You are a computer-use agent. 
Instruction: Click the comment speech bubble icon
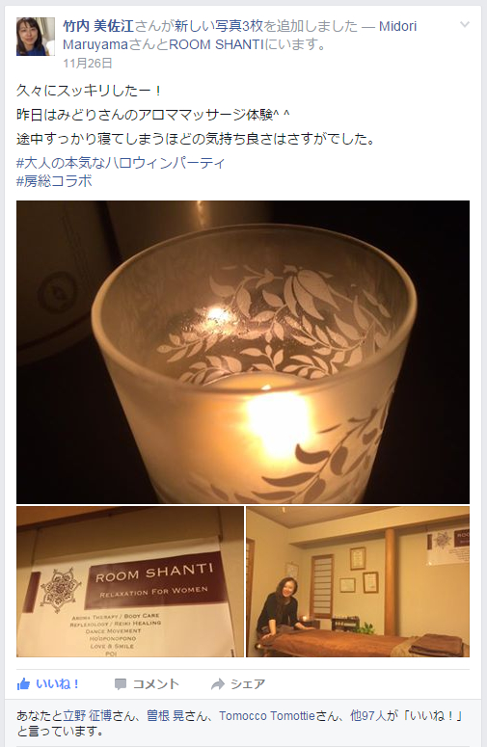pyautogui.click(x=121, y=684)
